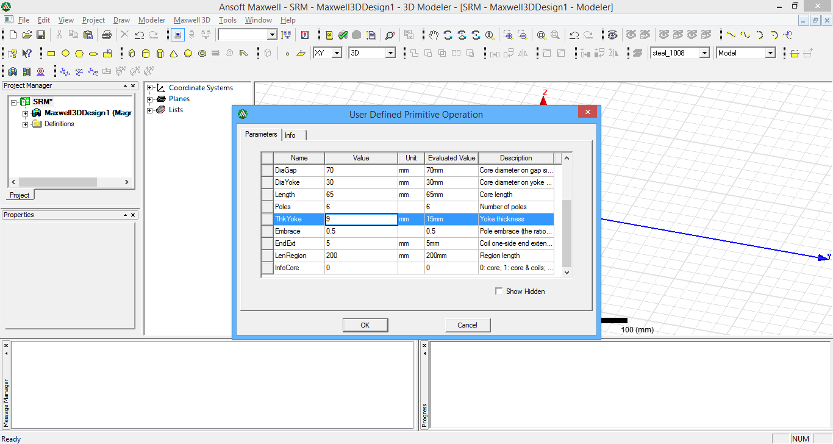This screenshot has height=444, width=833.
Task: Open the 3D movement mode dropdown
Action: click(x=390, y=53)
